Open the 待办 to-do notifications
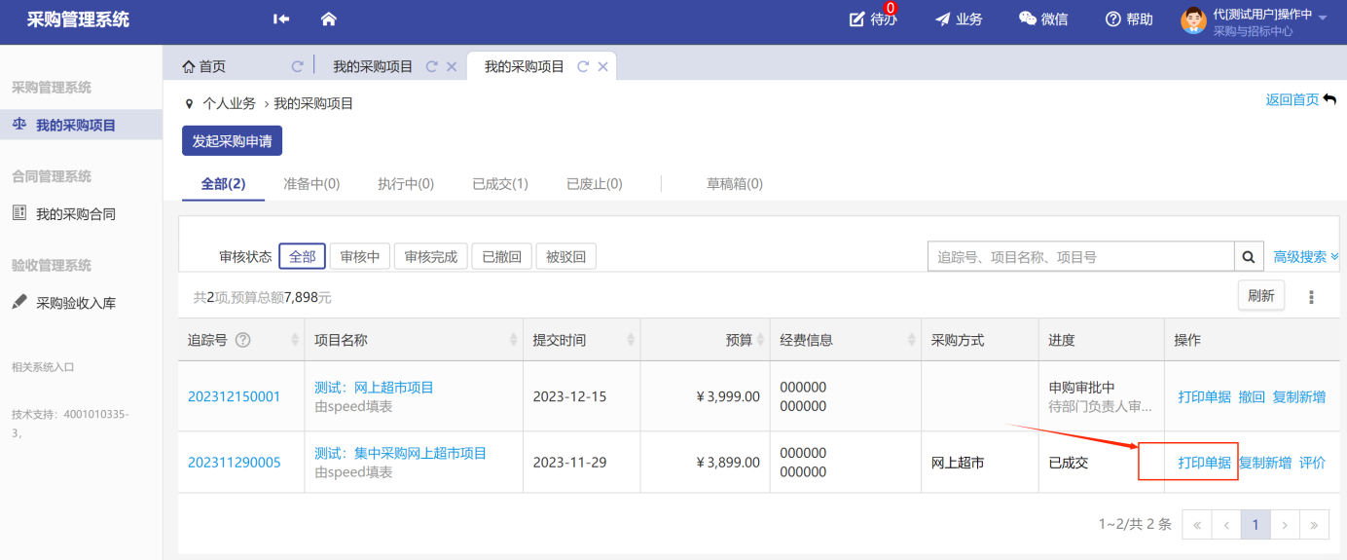 tap(873, 19)
